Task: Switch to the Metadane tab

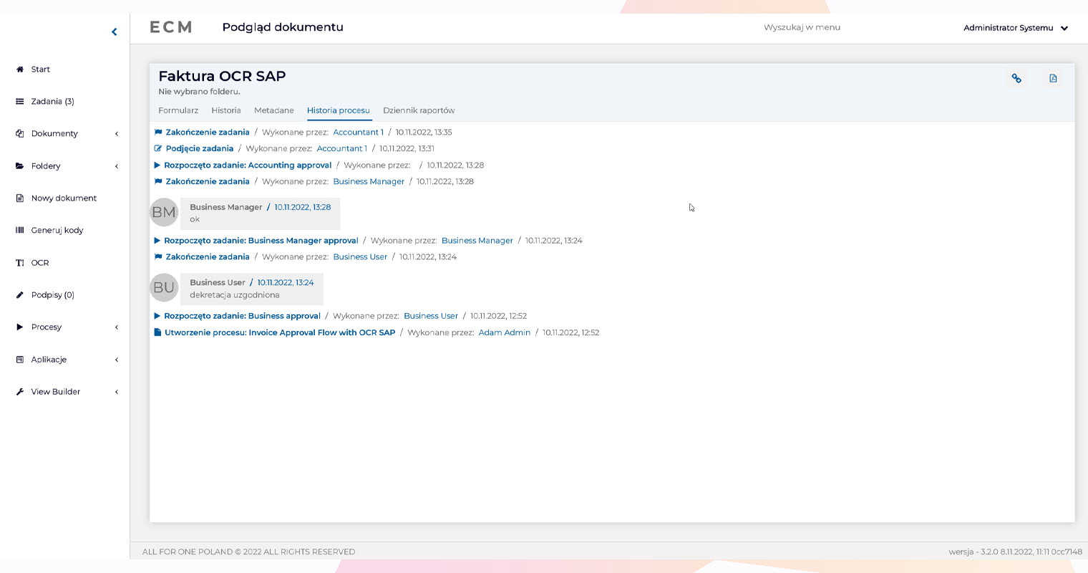Action: pos(273,110)
